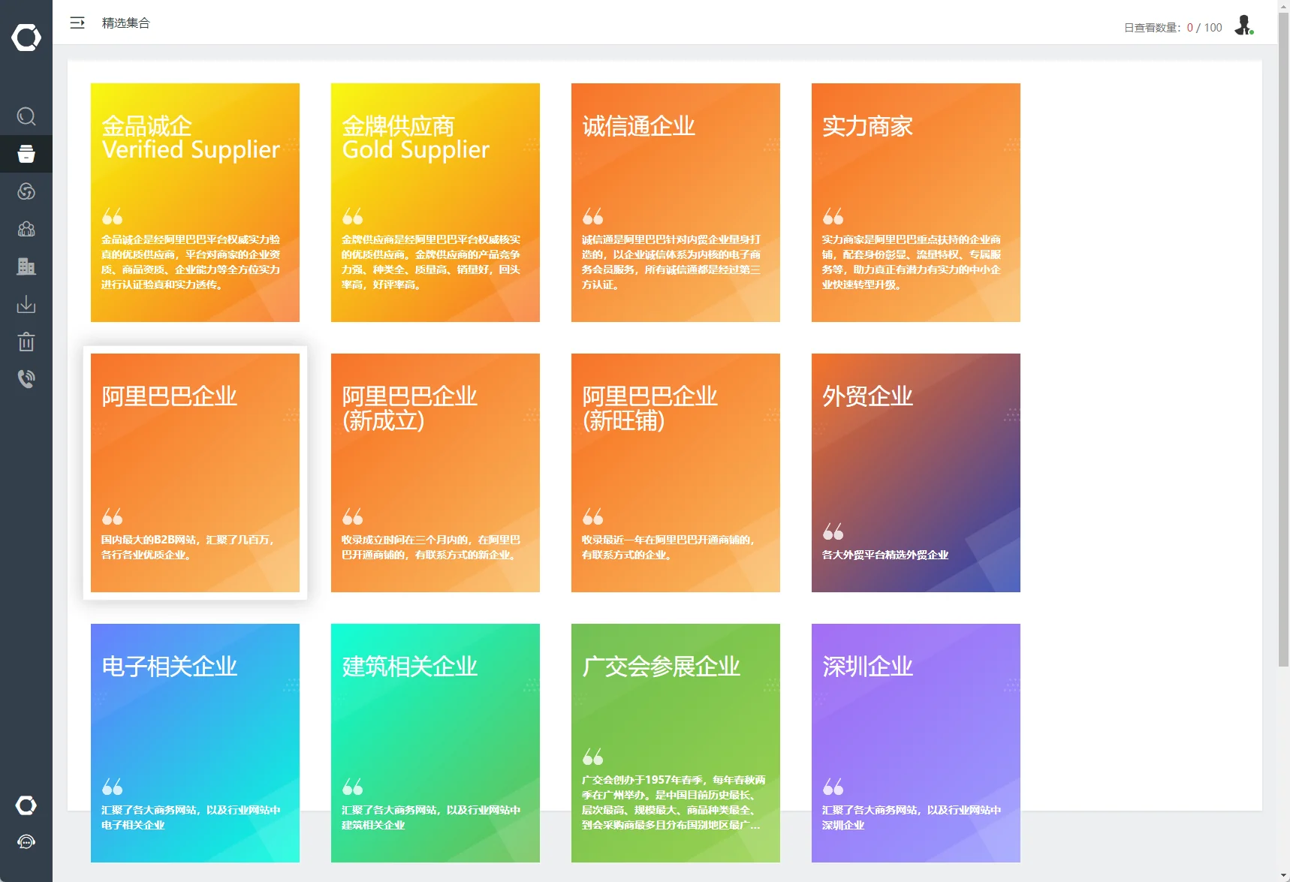
Task: Open the search icon in the sidebar
Action: tap(26, 116)
